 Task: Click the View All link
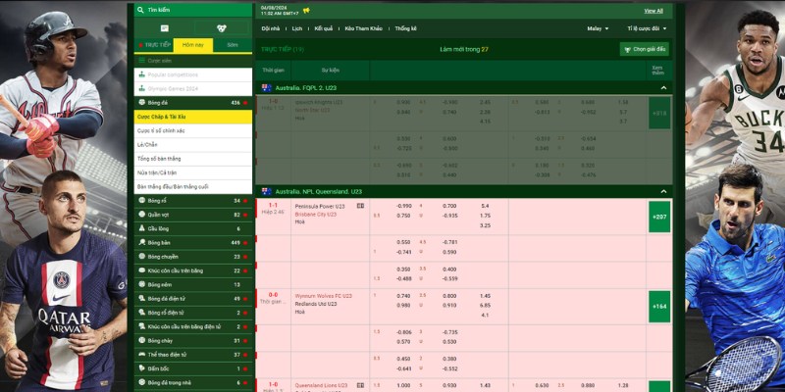click(x=653, y=10)
